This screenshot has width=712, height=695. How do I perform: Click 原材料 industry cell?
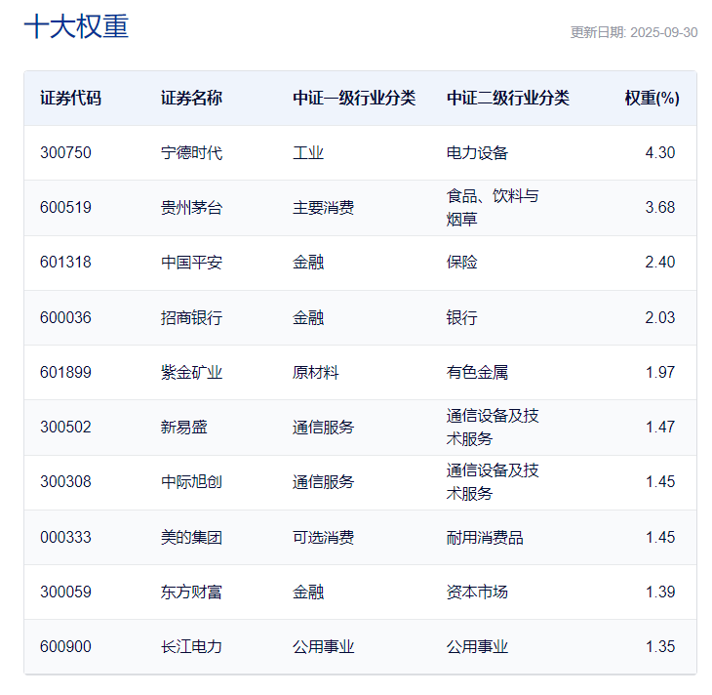point(316,372)
